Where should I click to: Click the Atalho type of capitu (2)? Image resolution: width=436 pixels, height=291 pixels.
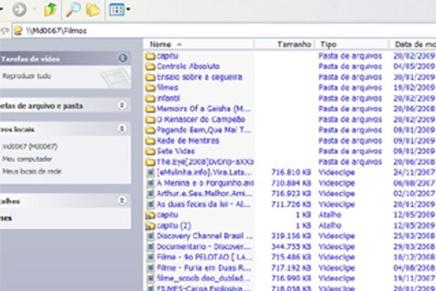[330, 226]
